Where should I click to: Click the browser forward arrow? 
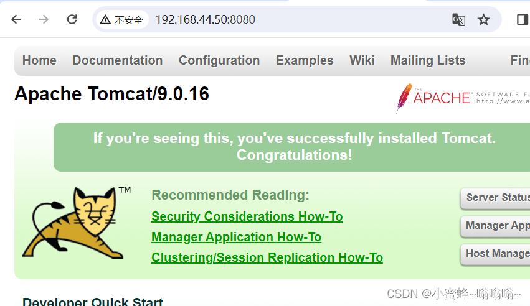pyautogui.click(x=44, y=19)
